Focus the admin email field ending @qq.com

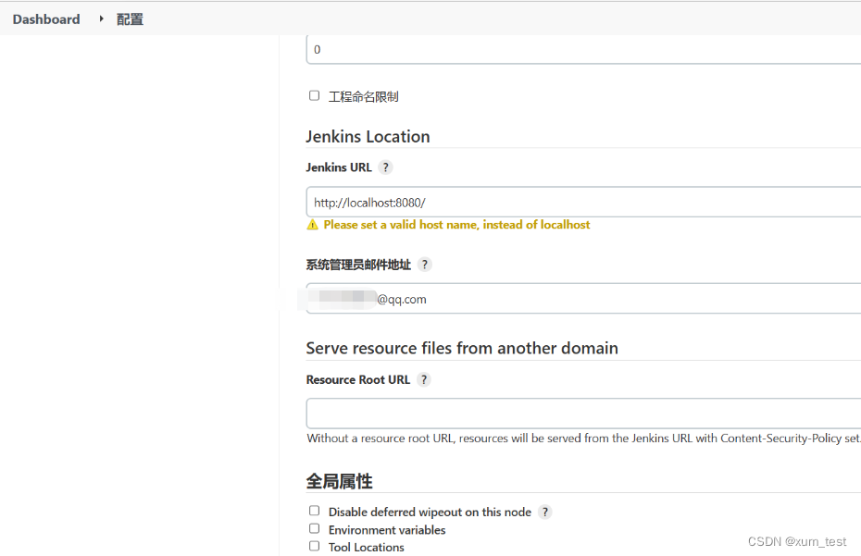(583, 299)
